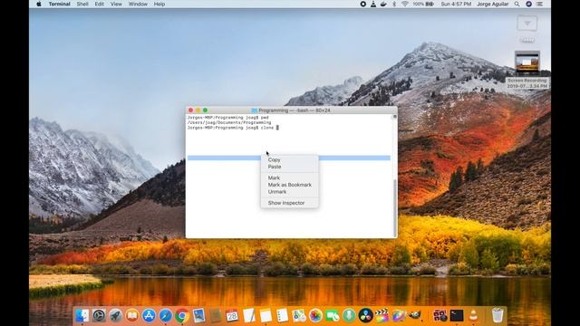Launch GIMP from the Dock
Screen dimensions: 580x326
click(x=415, y=315)
